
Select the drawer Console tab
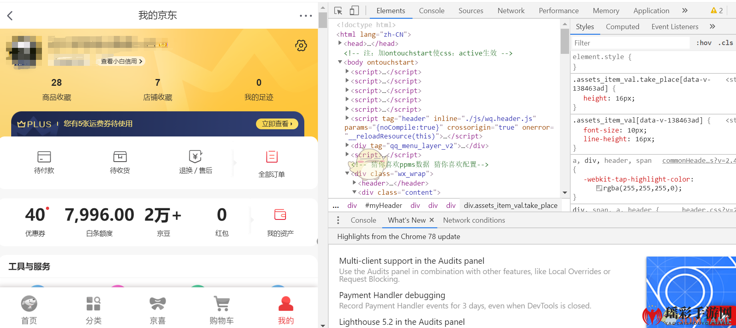point(363,220)
